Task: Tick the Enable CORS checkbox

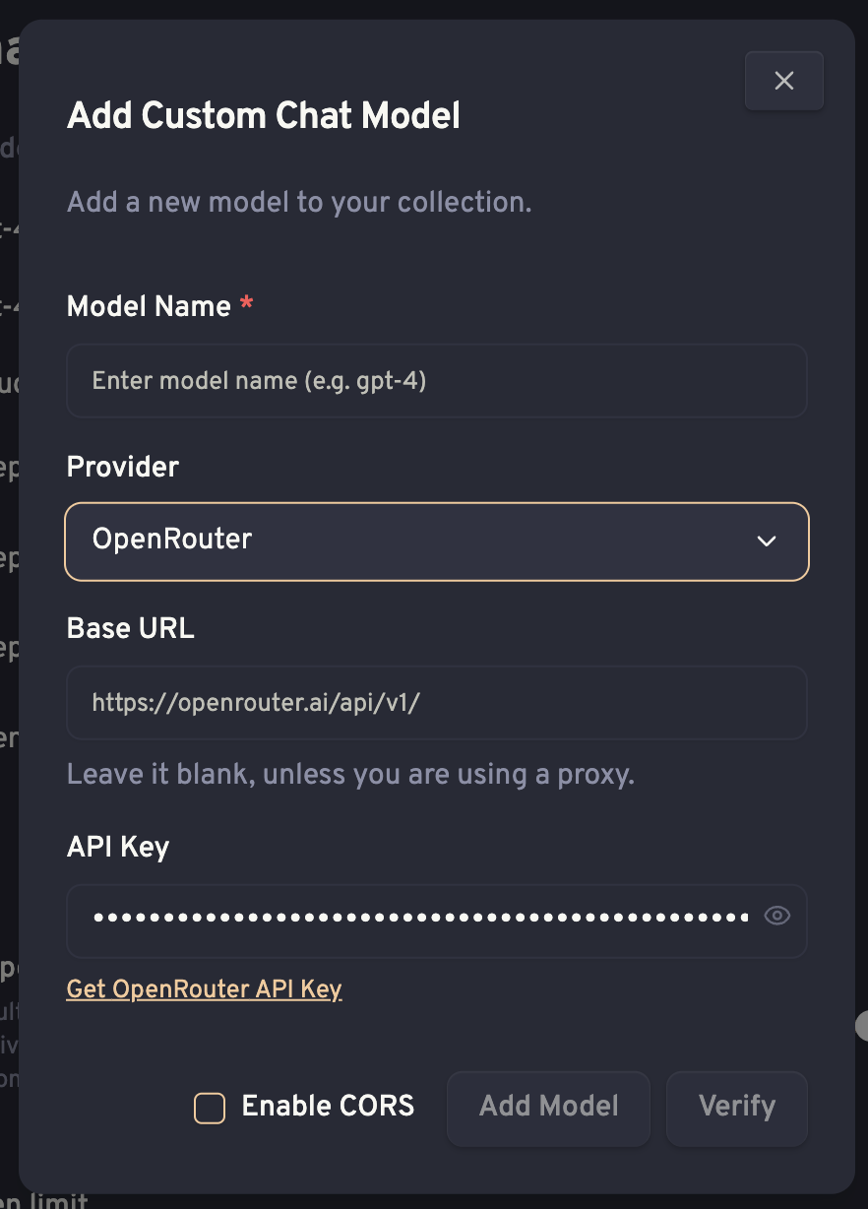Action: pos(210,1108)
